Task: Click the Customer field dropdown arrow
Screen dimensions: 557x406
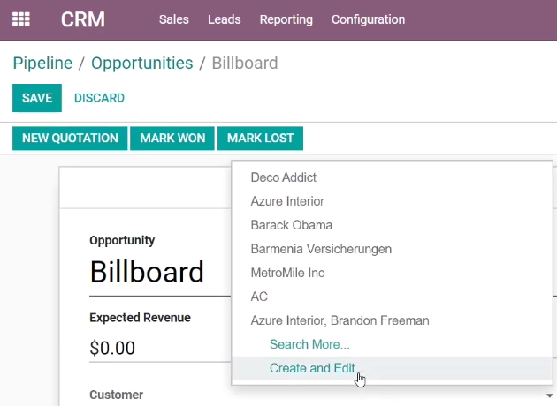Action: click(x=549, y=395)
